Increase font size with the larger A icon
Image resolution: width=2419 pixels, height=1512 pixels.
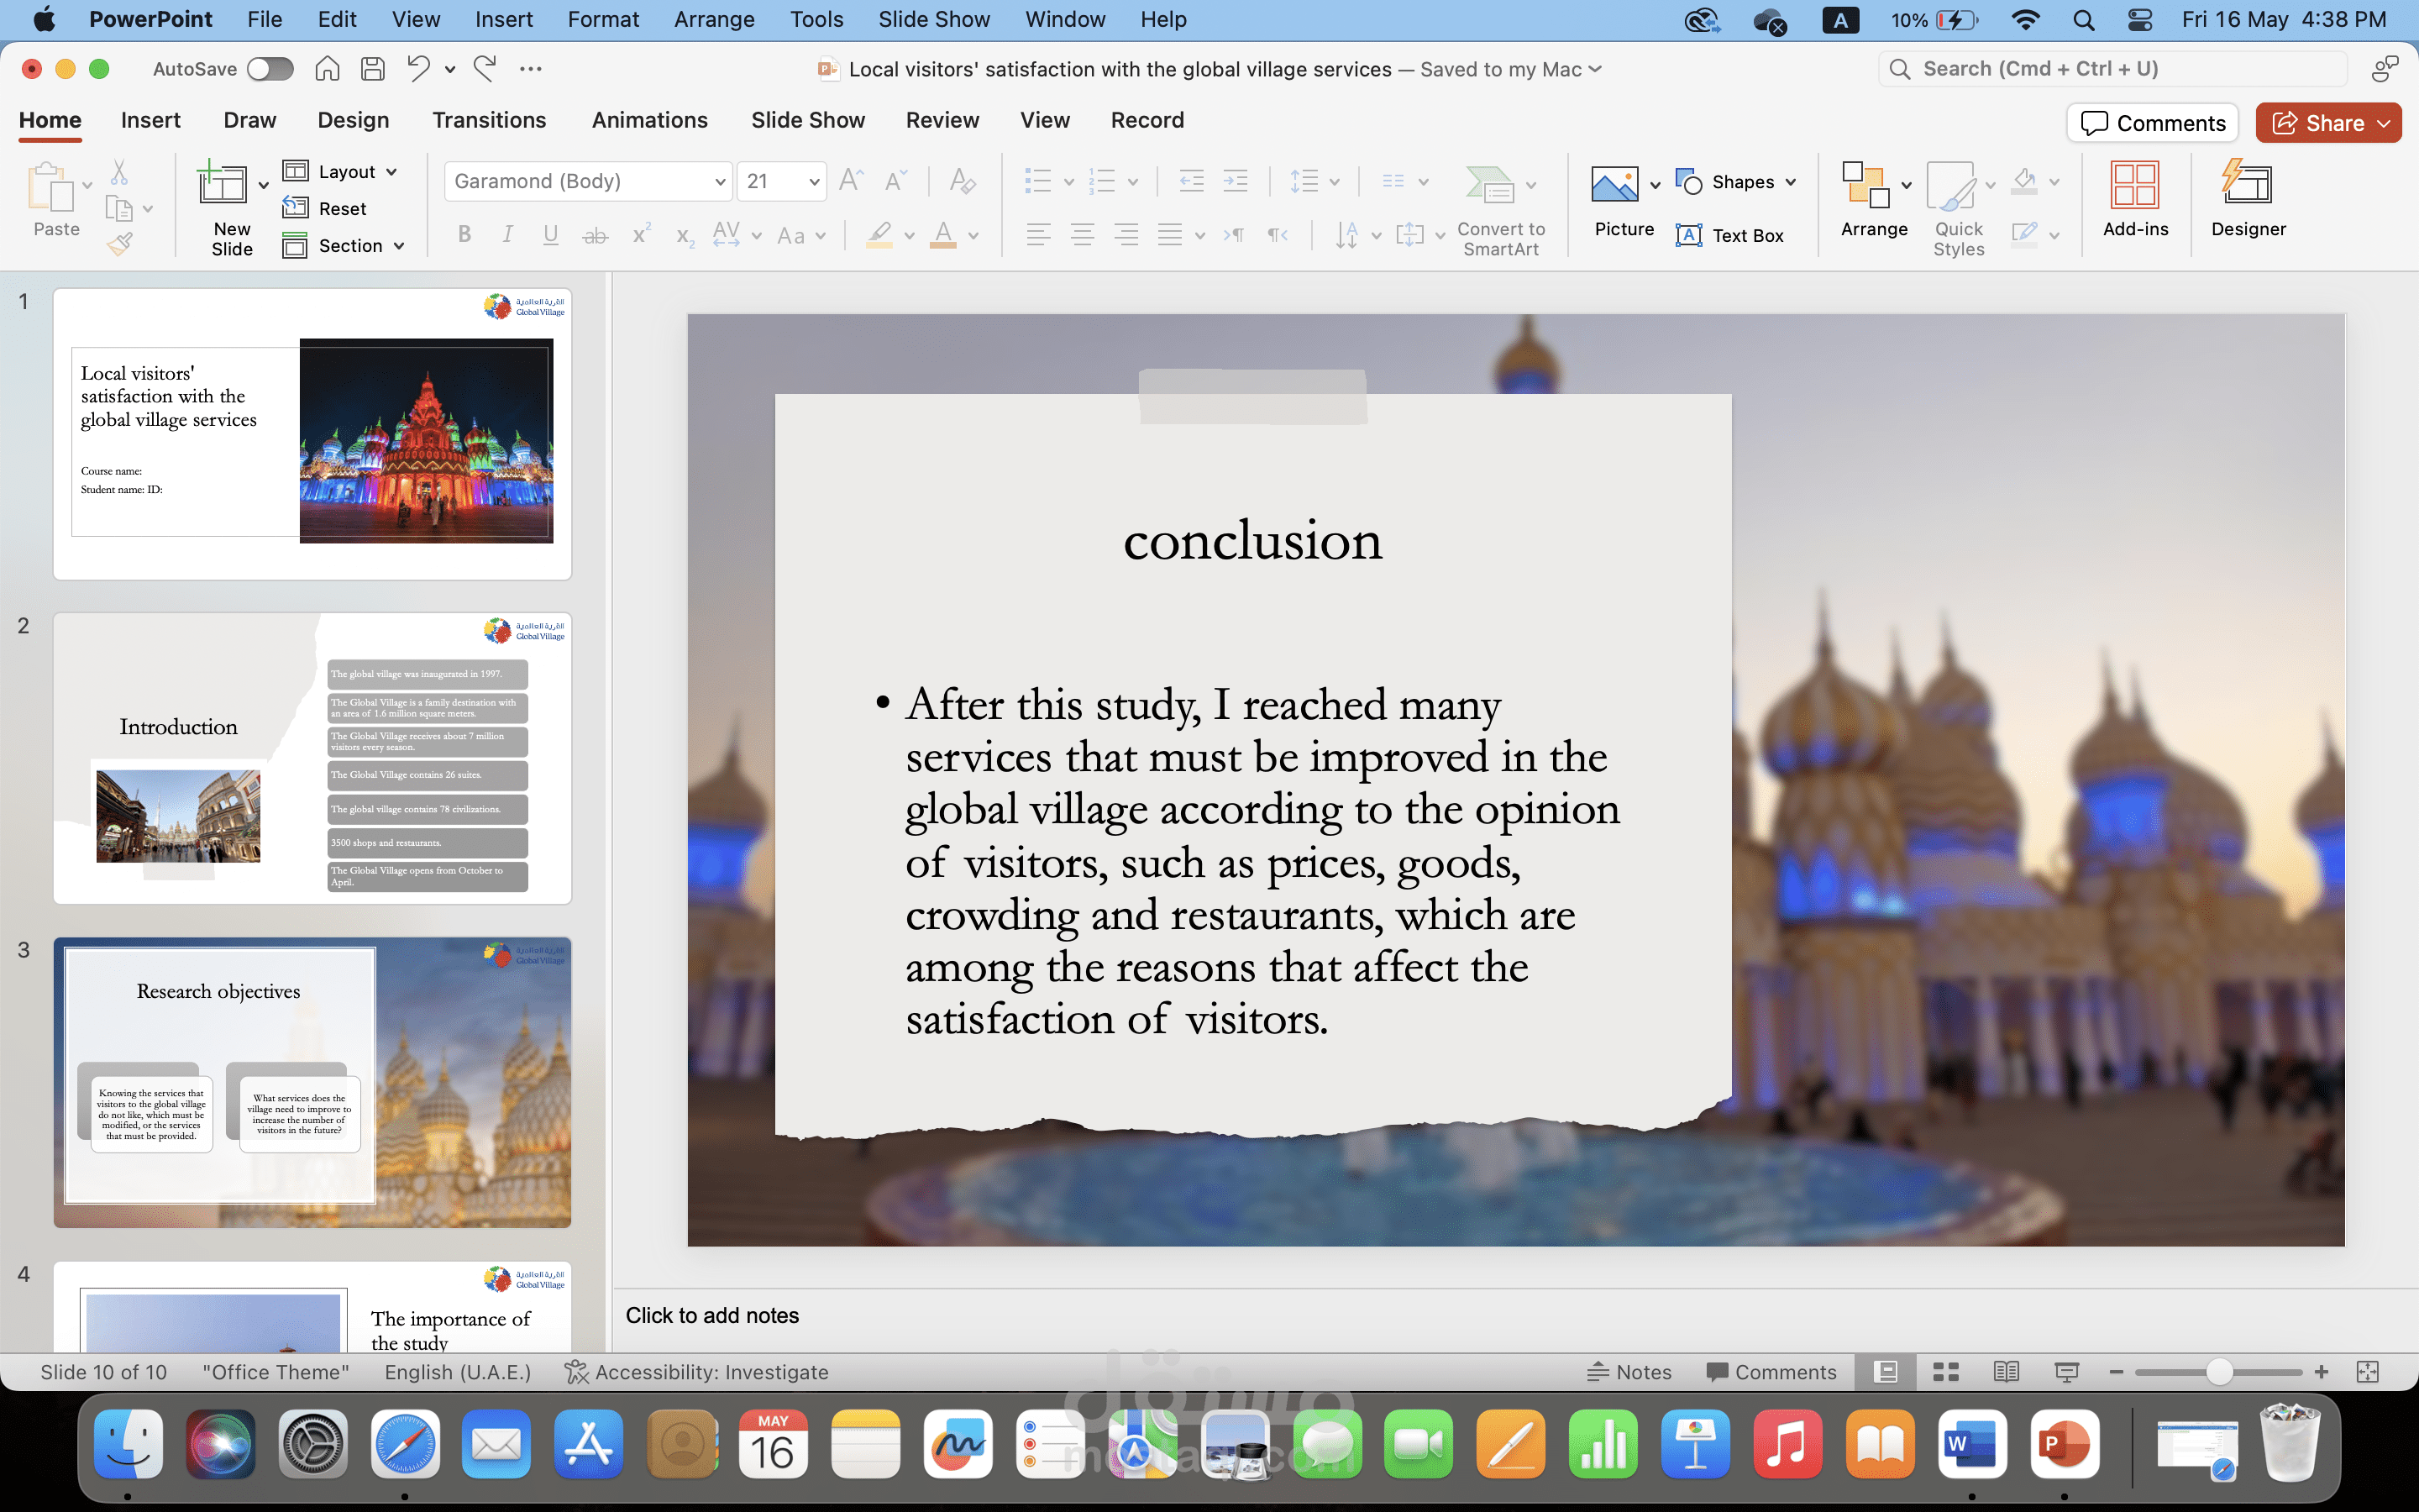pyautogui.click(x=851, y=180)
